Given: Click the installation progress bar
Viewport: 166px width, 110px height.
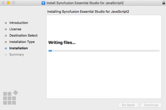Looking at the screenshot, I should pyautogui.click(x=104, y=51).
